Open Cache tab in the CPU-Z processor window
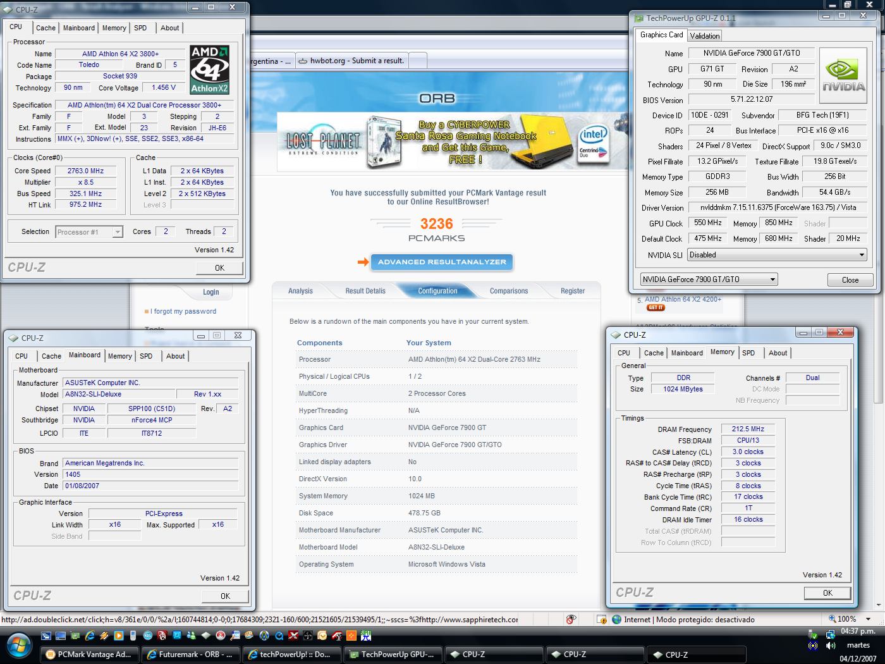 tap(46, 28)
